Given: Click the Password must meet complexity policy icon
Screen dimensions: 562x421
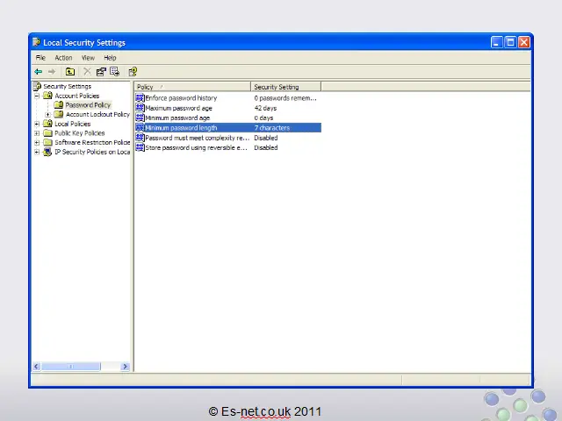Looking at the screenshot, I should (140, 138).
